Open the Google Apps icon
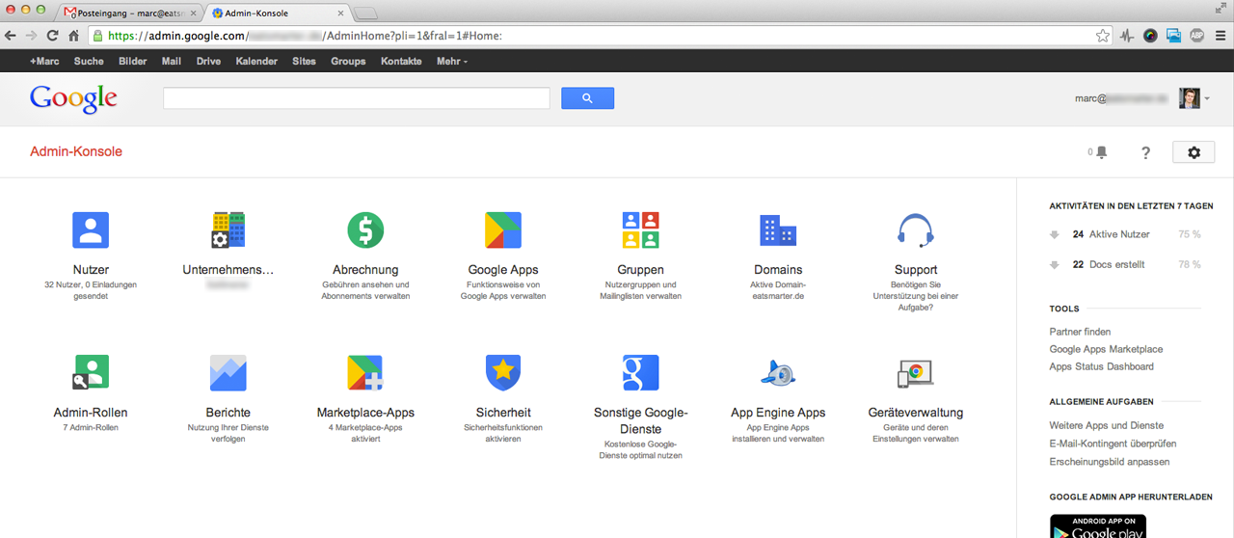The image size is (1234, 538). [x=503, y=230]
